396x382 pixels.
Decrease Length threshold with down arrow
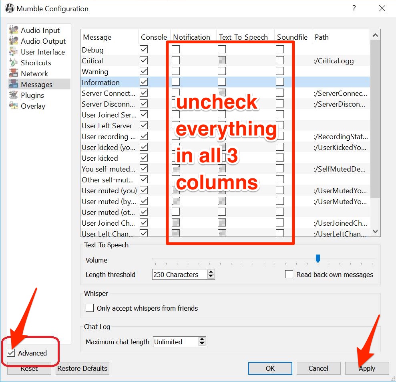click(x=211, y=276)
